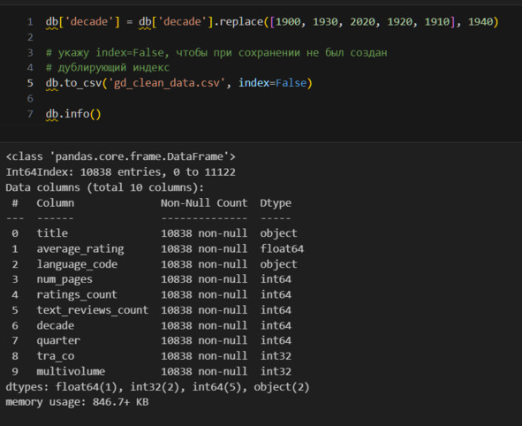Click the 'memory usage: 846.7+ KB' line

[x=77, y=402]
